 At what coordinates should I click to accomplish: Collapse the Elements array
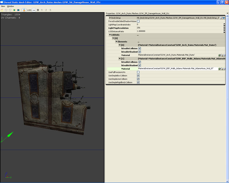pyautogui.click(x=117, y=41)
